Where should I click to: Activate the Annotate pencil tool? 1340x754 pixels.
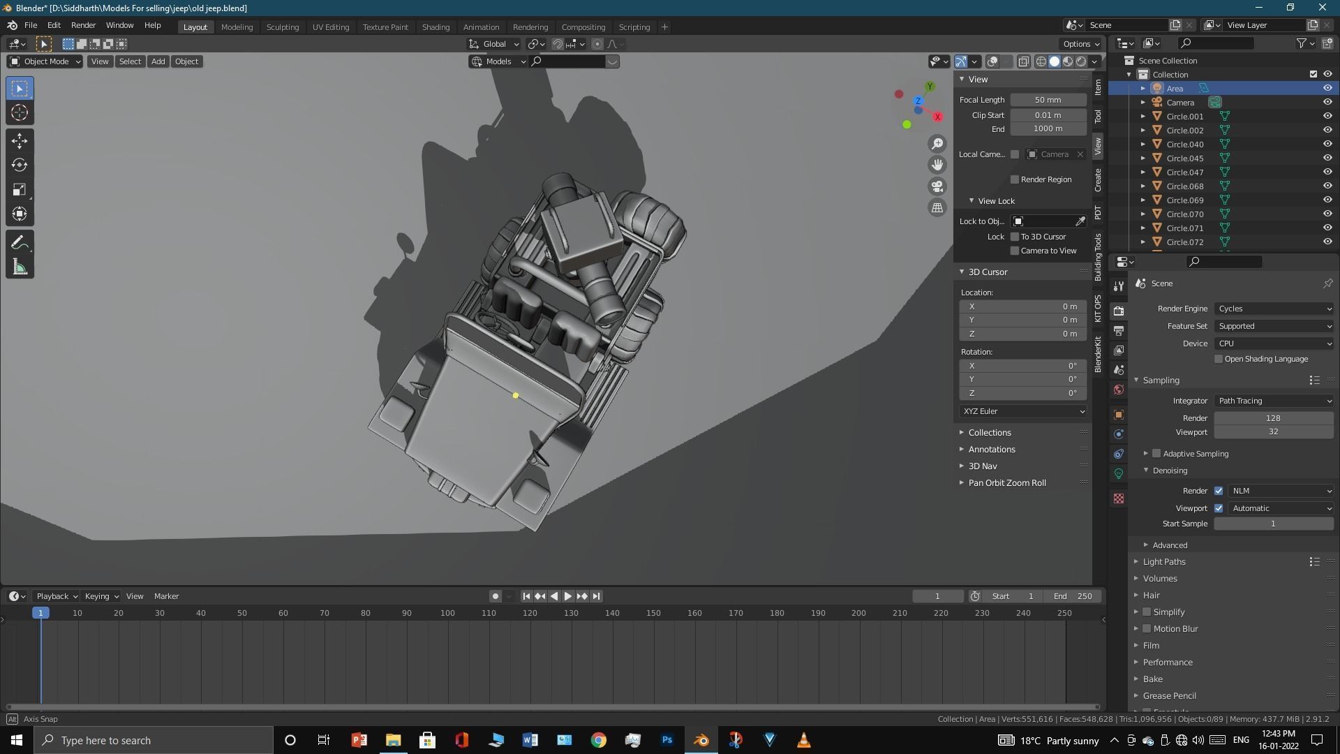(x=20, y=243)
